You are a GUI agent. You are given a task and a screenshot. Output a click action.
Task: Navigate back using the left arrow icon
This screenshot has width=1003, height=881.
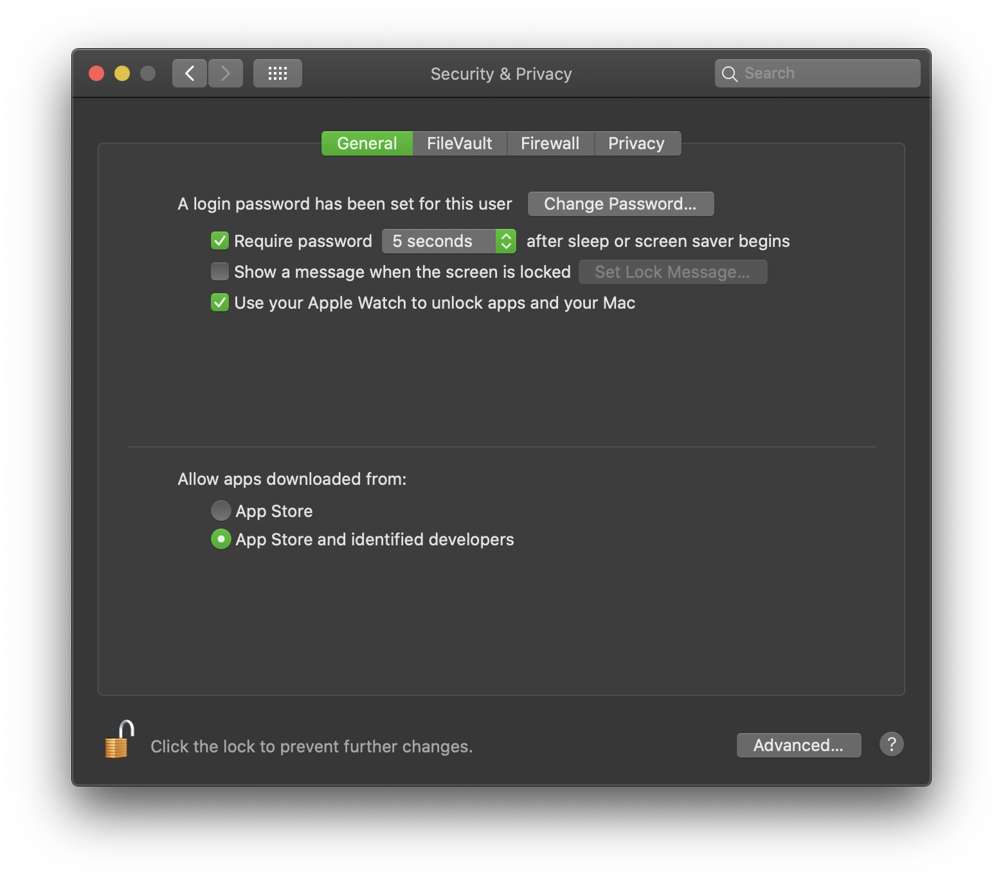tap(189, 73)
